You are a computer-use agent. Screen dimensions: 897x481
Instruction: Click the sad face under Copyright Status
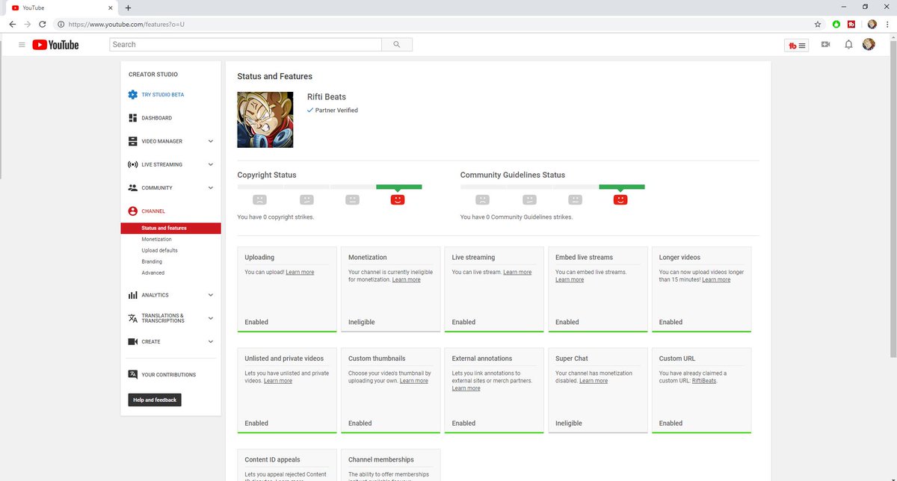coord(259,199)
